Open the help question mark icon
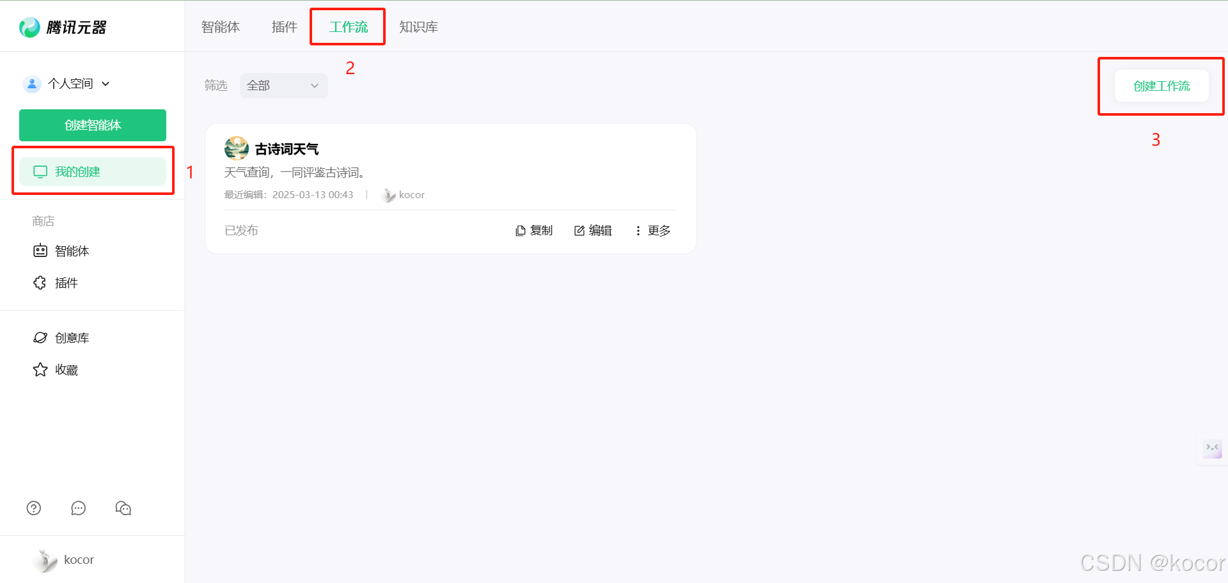This screenshot has width=1228, height=583. point(34,508)
